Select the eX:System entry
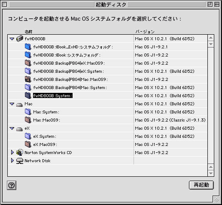The height and width of the screenshot is (205, 222). click(x=45, y=137)
